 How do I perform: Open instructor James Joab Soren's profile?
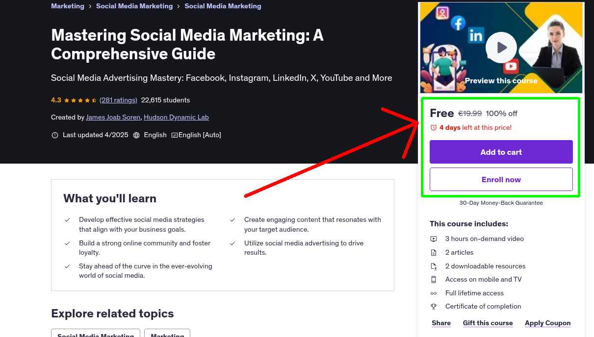(113, 117)
